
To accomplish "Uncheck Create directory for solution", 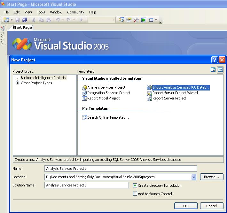I will pos(135,185).
